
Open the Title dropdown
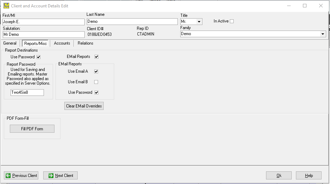(199, 22)
